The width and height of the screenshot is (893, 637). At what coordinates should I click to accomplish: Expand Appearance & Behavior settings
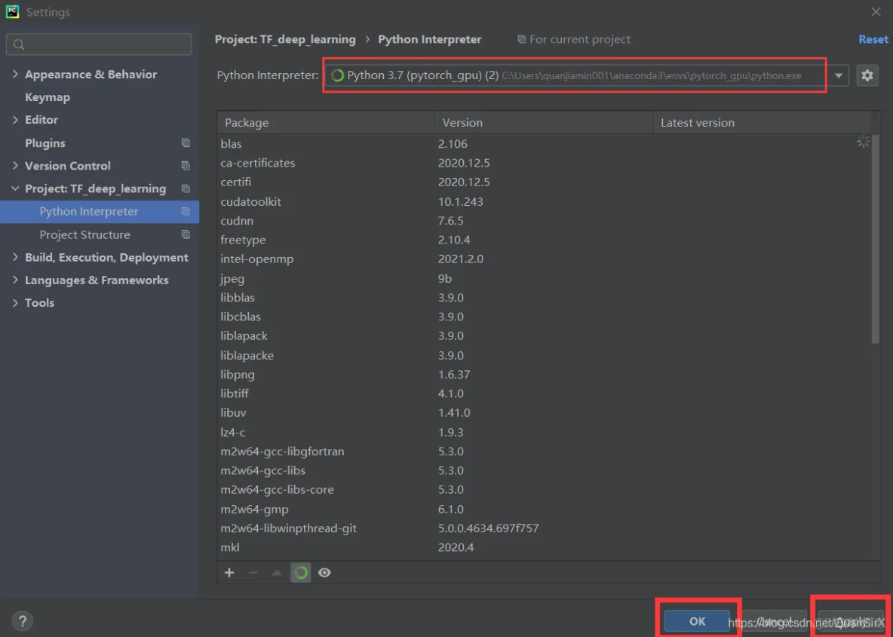[x=15, y=74]
